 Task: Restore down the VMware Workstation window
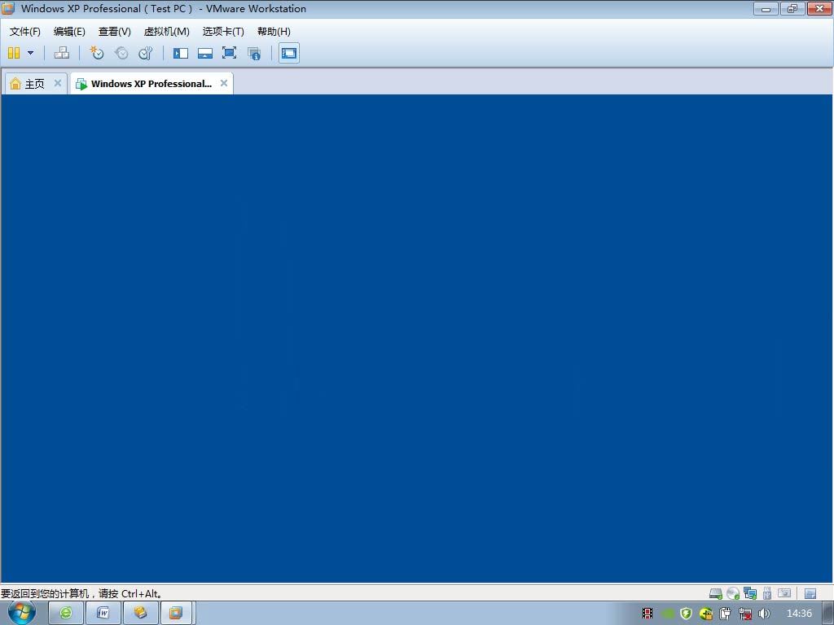792,8
